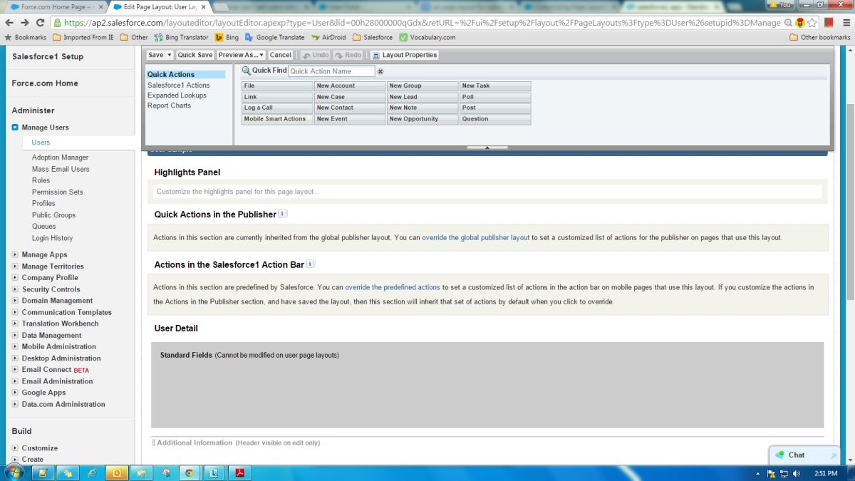Viewport: 855px width, 481px height.
Task: Open the Google Translate bookmark
Action: (x=275, y=37)
